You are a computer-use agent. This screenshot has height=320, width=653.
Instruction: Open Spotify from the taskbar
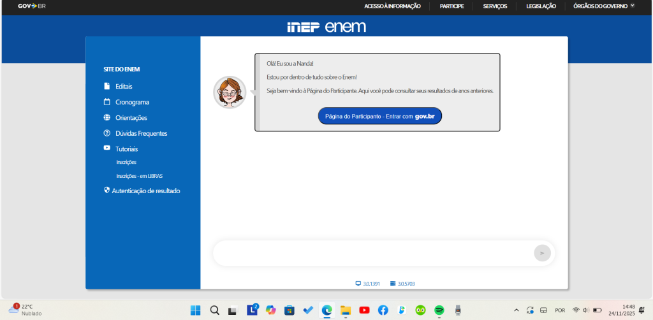click(x=439, y=310)
